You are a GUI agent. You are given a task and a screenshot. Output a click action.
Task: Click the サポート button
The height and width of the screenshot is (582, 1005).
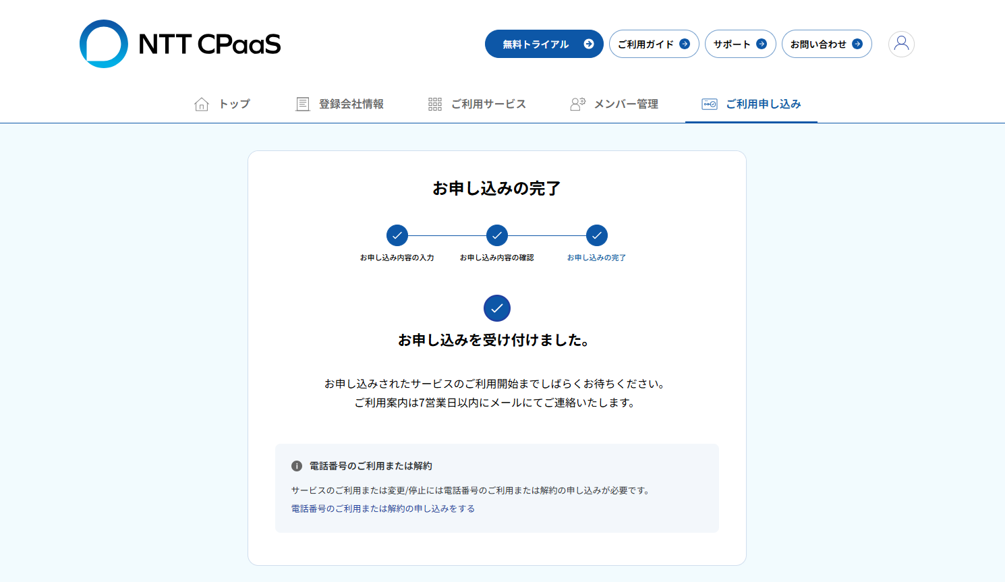pos(740,44)
